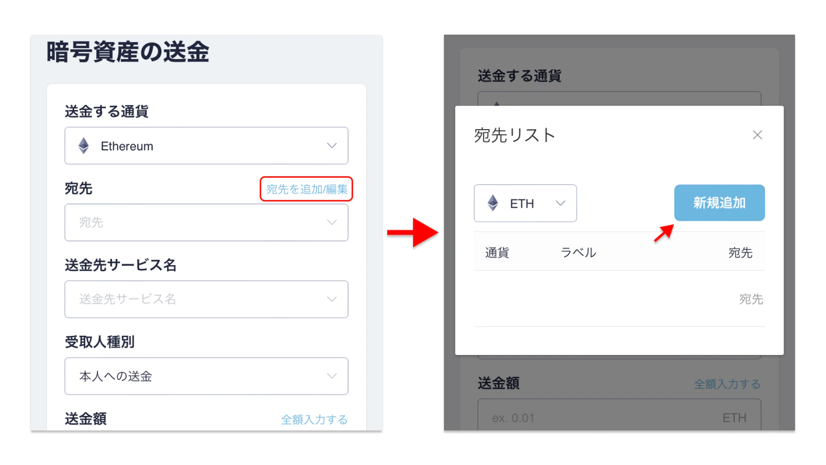Open the Ethereum currency dropdown chevron
The height and width of the screenshot is (465, 826).
click(x=332, y=146)
